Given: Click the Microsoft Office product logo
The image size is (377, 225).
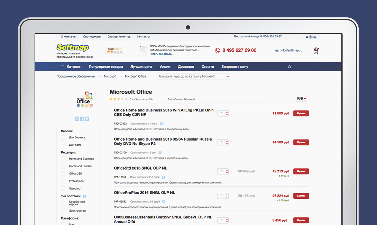Looking at the screenshot, I should [85, 99].
